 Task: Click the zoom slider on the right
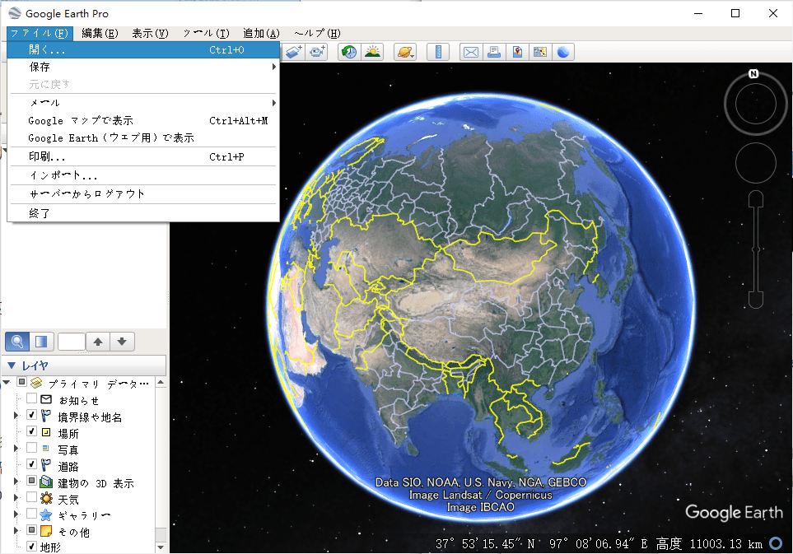tap(755, 247)
